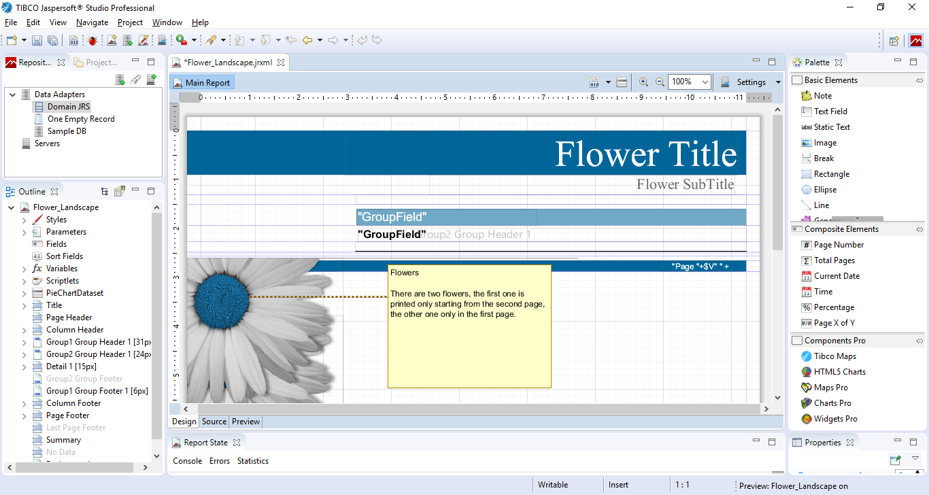
Task: Open the zoom level 100% combo box
Action: tap(690, 82)
